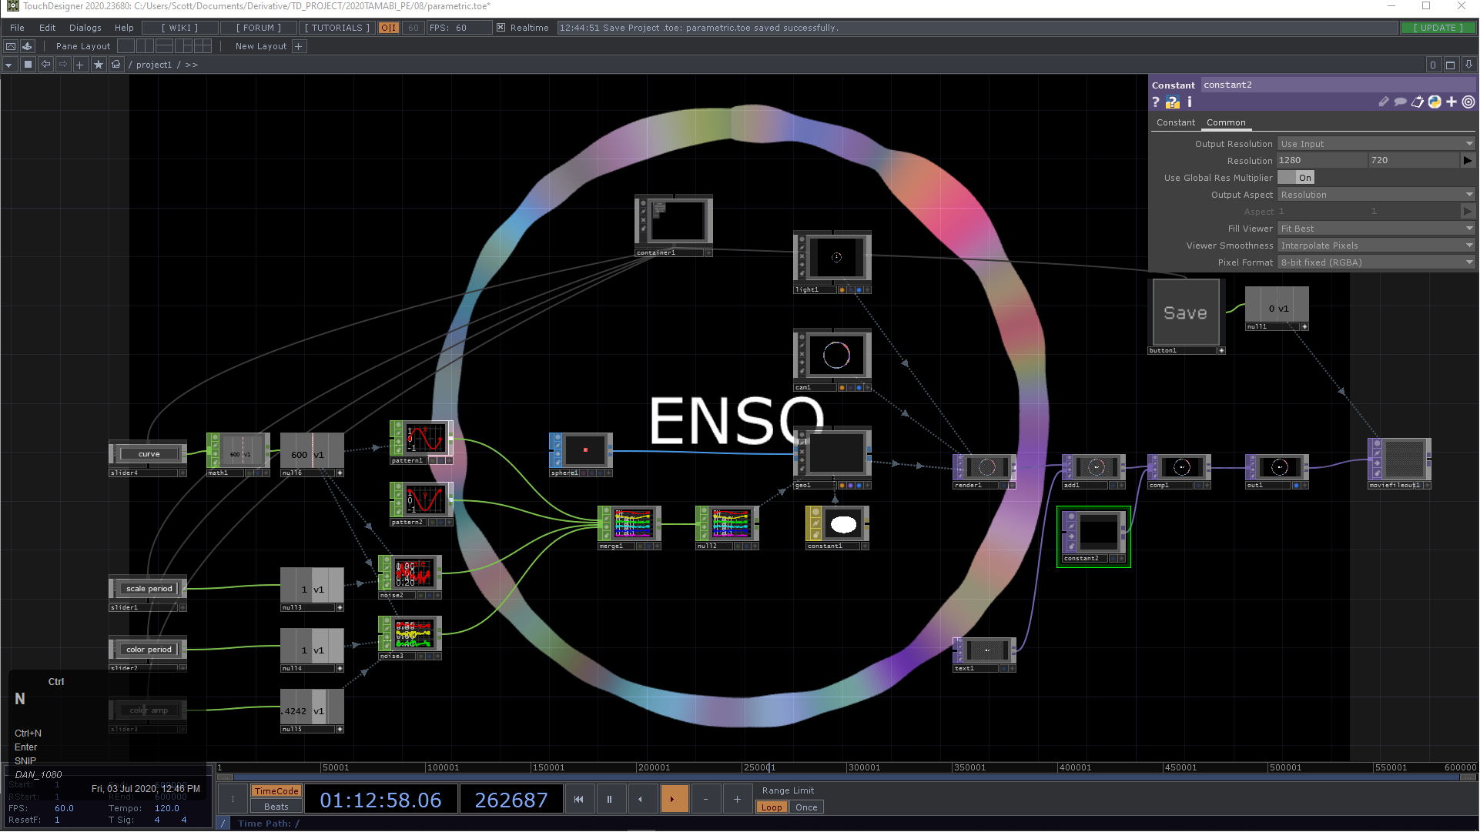Open the Python help icon in parameters

(1172, 102)
